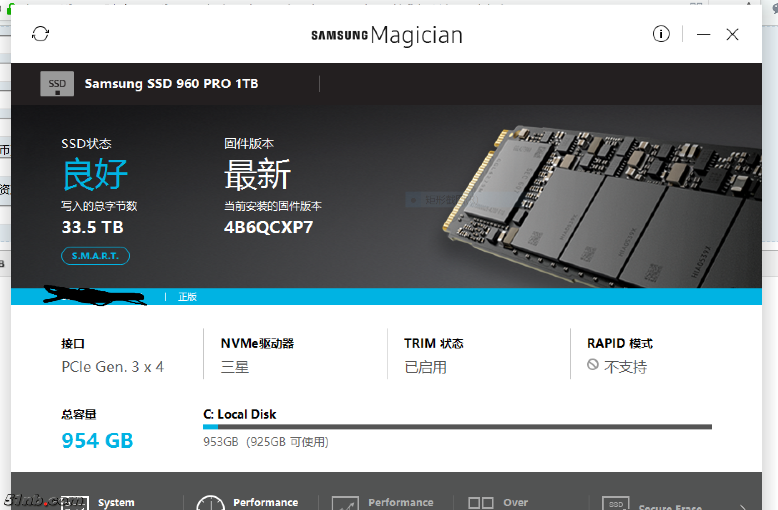Open the information (i) icon
778x510 pixels.
click(661, 34)
